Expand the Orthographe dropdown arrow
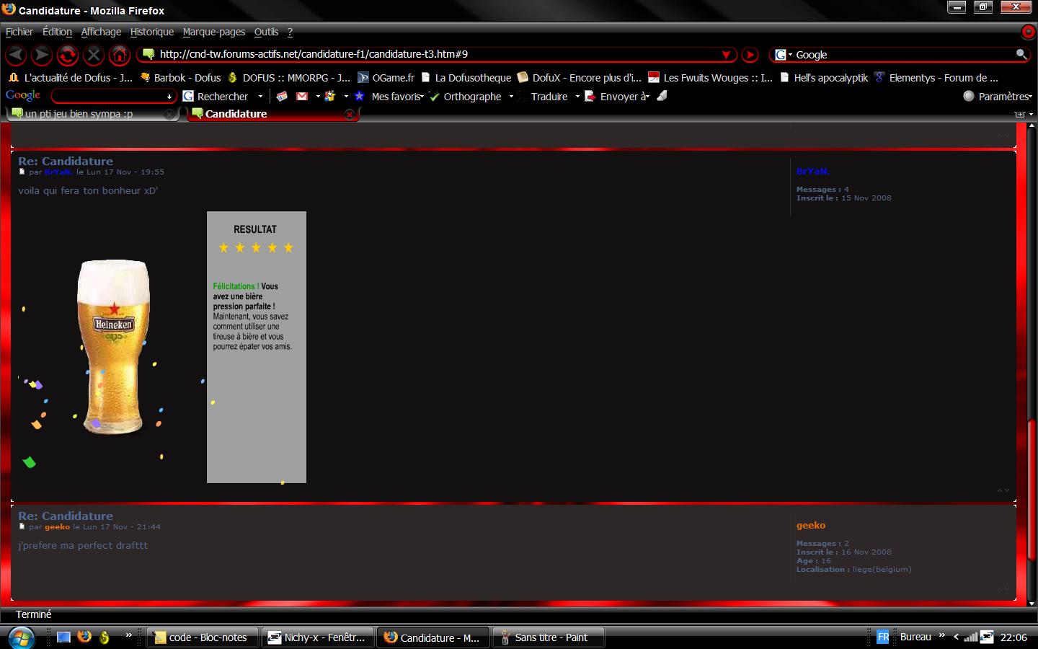 (x=511, y=97)
